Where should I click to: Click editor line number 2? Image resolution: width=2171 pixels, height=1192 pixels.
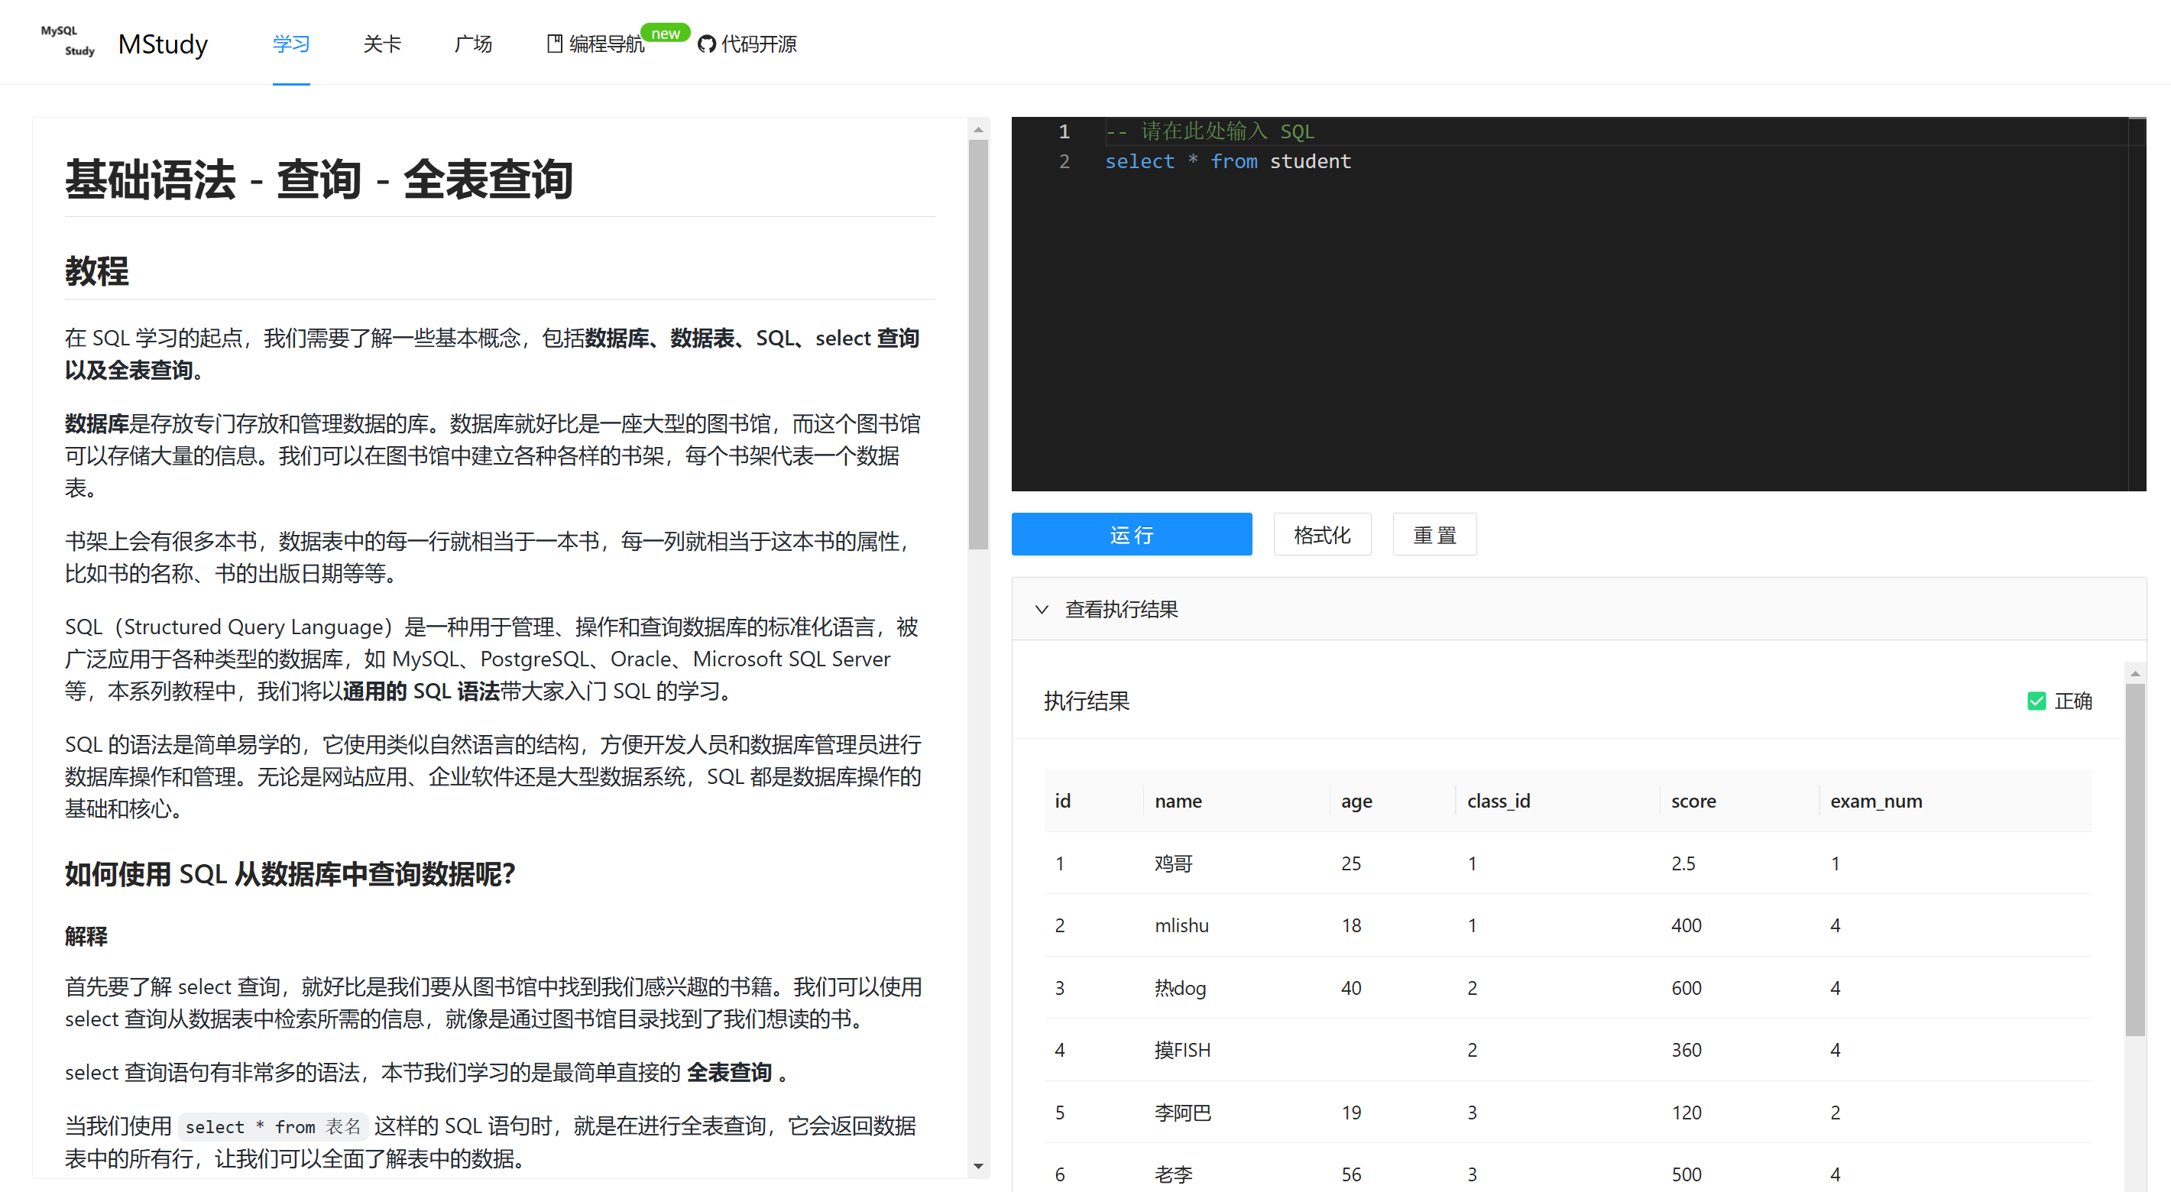(x=1064, y=161)
